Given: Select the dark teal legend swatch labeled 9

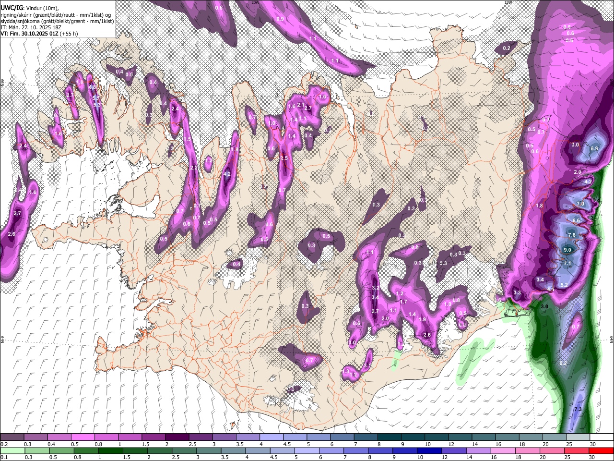Looking at the screenshot, I should pyautogui.click(x=413, y=437).
